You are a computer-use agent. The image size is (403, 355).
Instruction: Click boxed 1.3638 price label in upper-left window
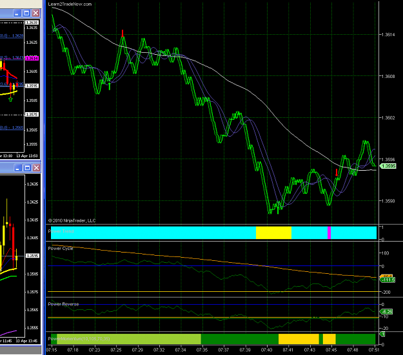click(32, 23)
